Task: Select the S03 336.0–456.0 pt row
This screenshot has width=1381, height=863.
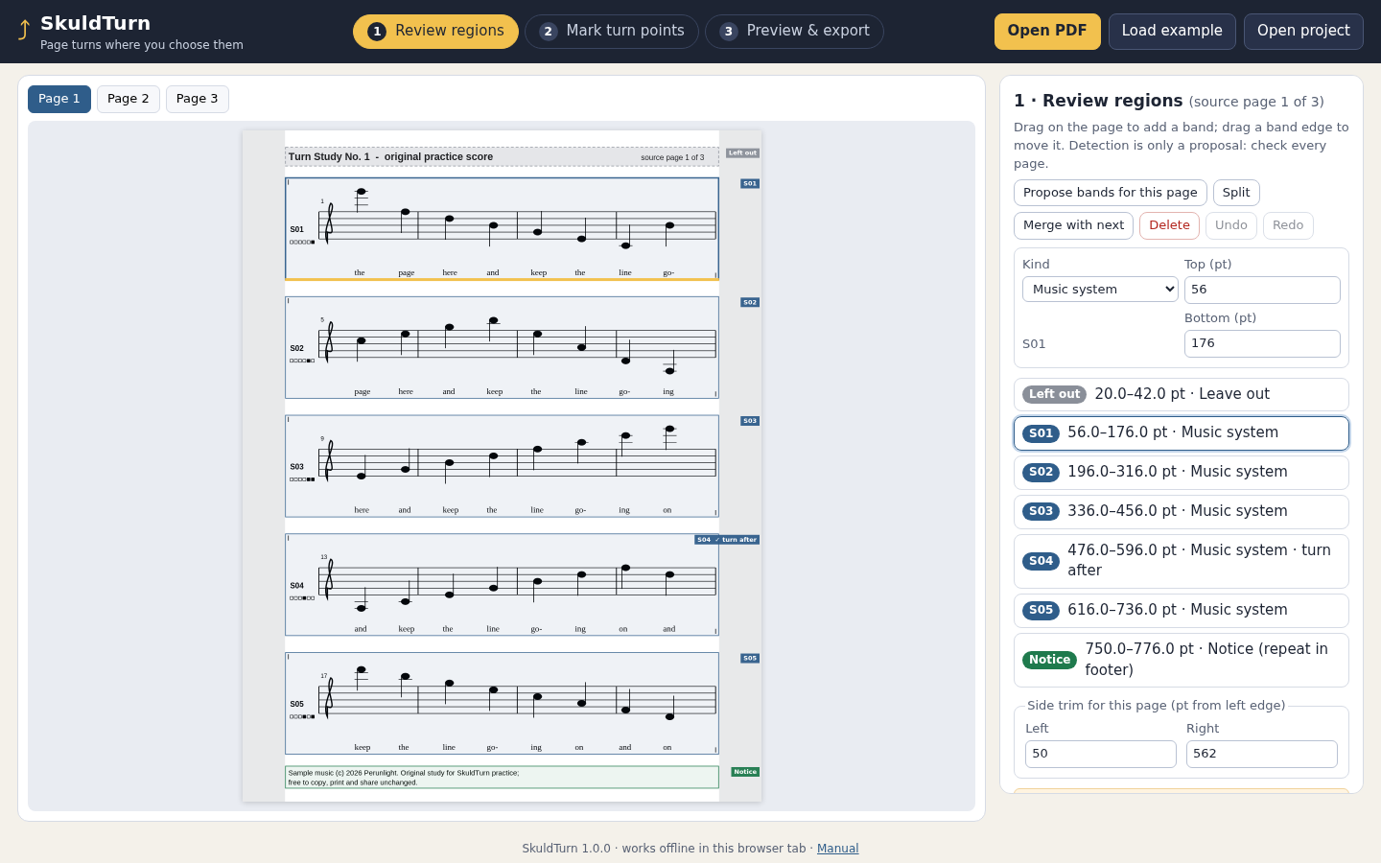Action: 1182,511
